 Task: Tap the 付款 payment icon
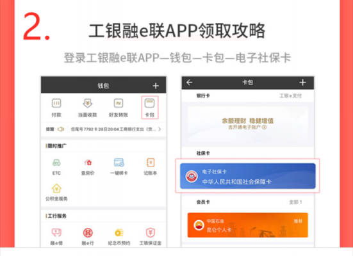click(x=56, y=104)
